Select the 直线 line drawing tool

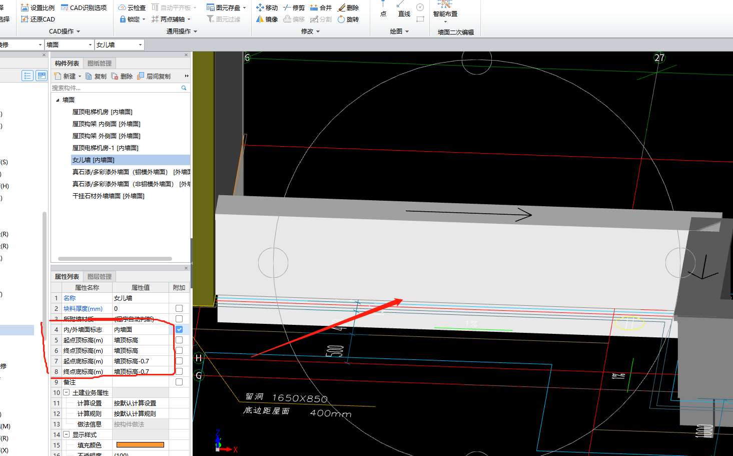pos(404,9)
